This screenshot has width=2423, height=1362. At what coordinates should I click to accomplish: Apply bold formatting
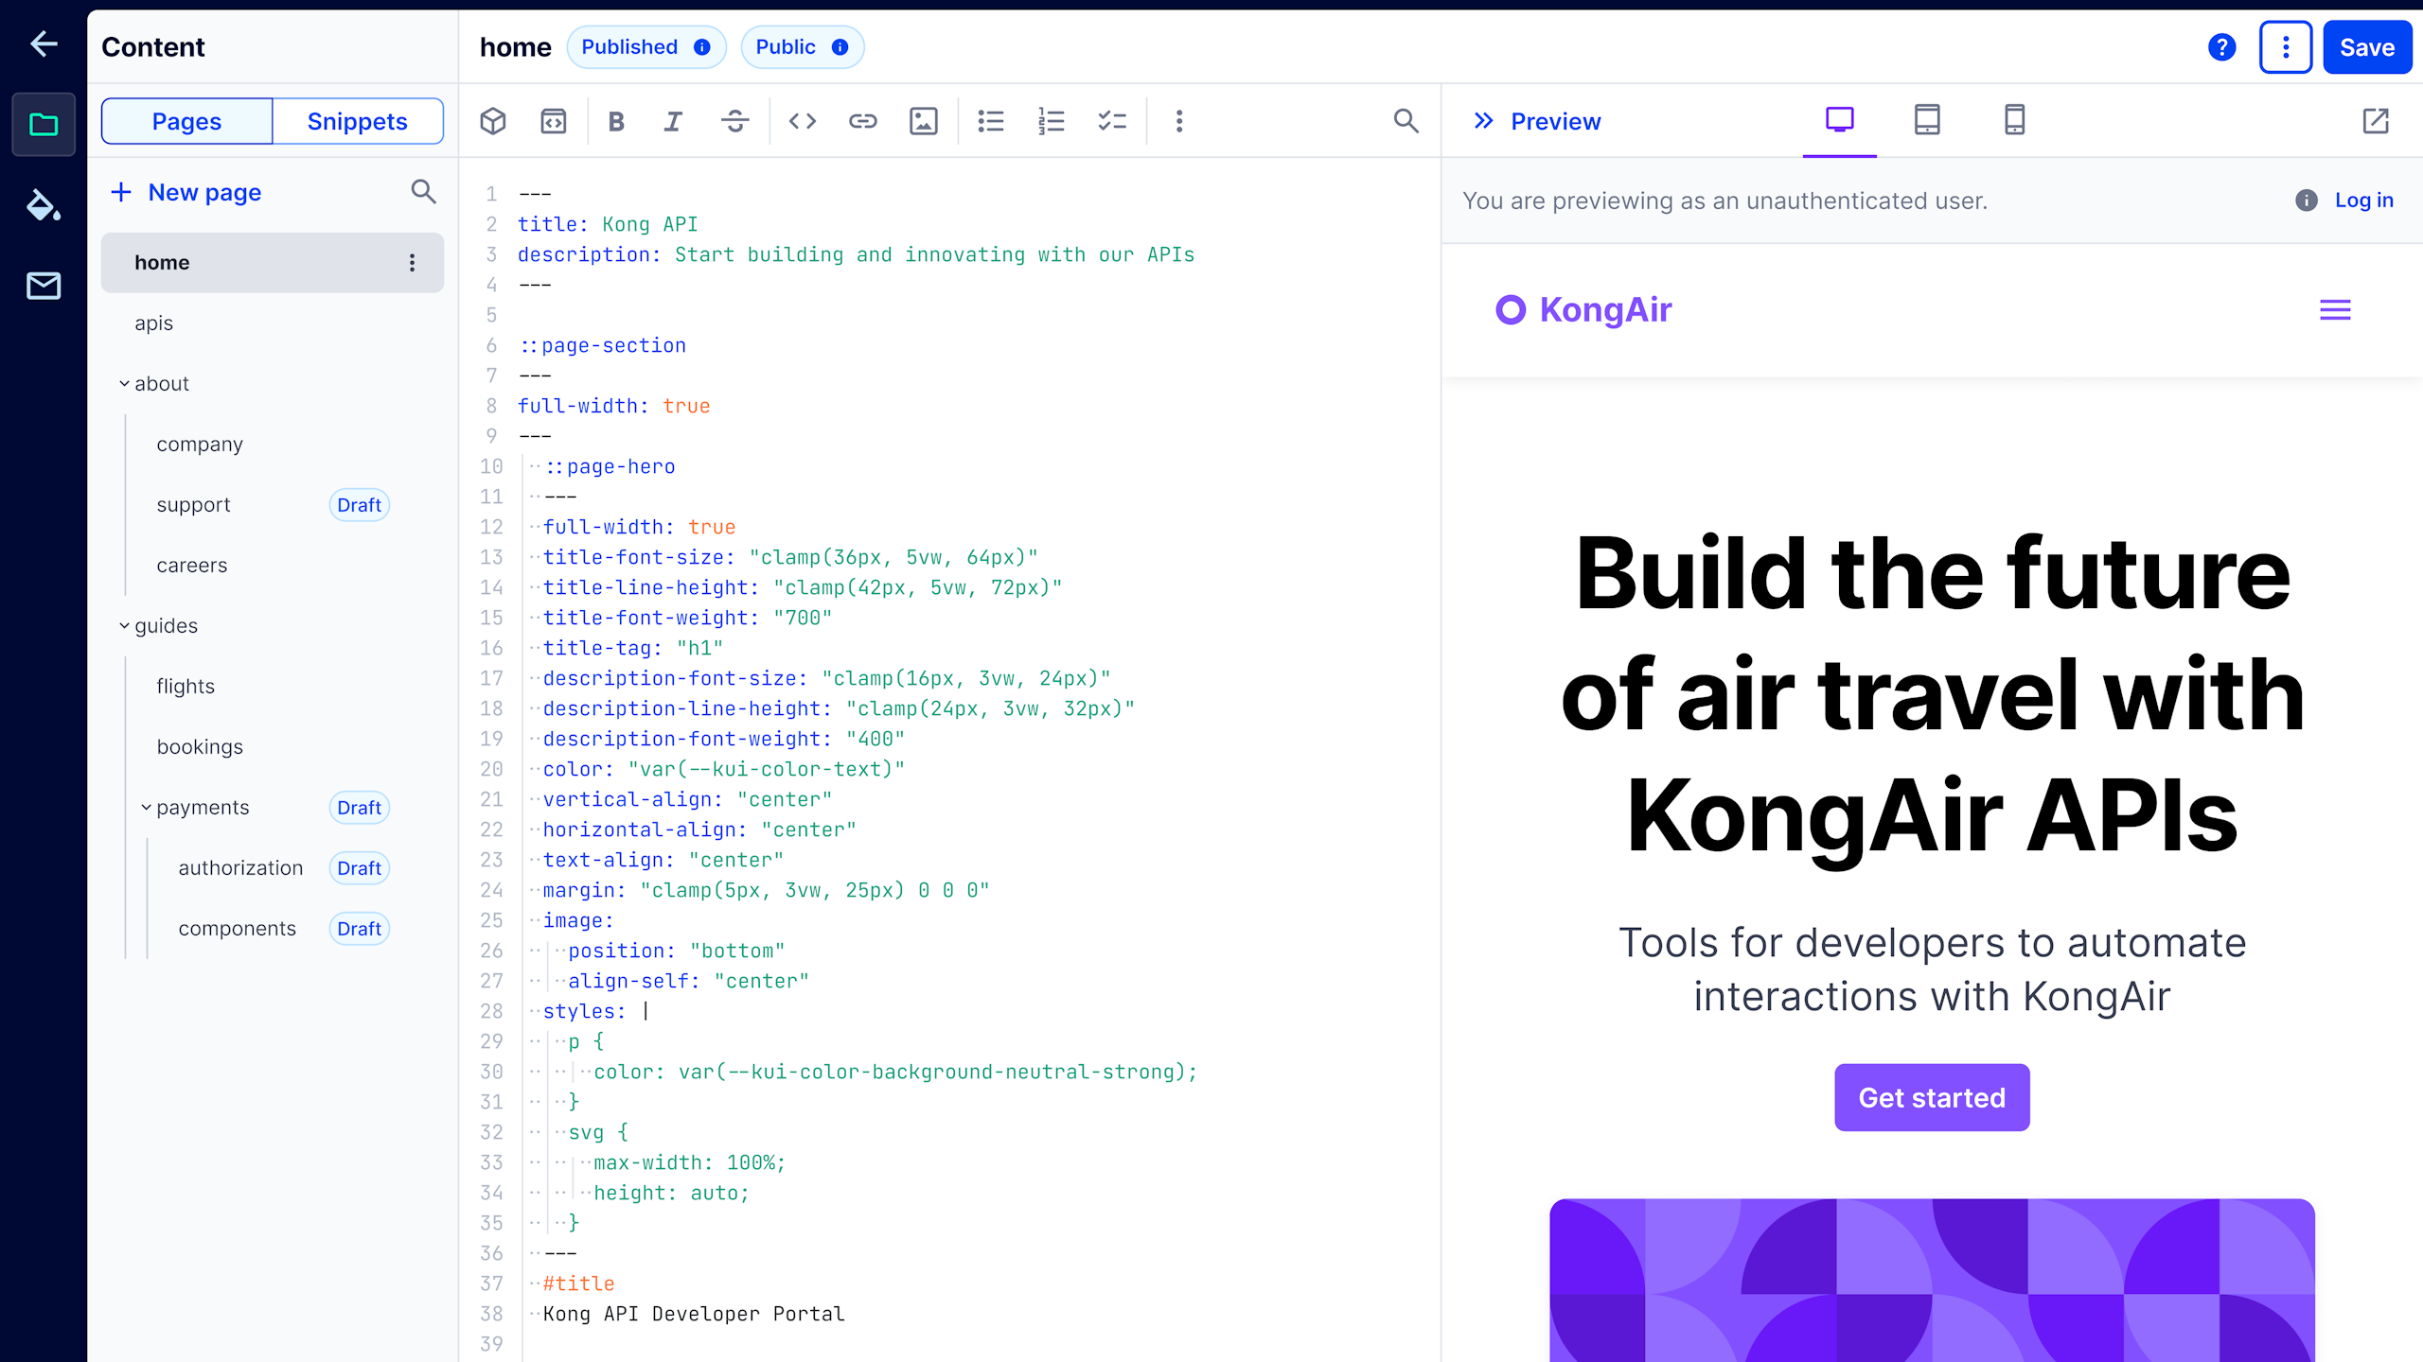pyautogui.click(x=616, y=121)
